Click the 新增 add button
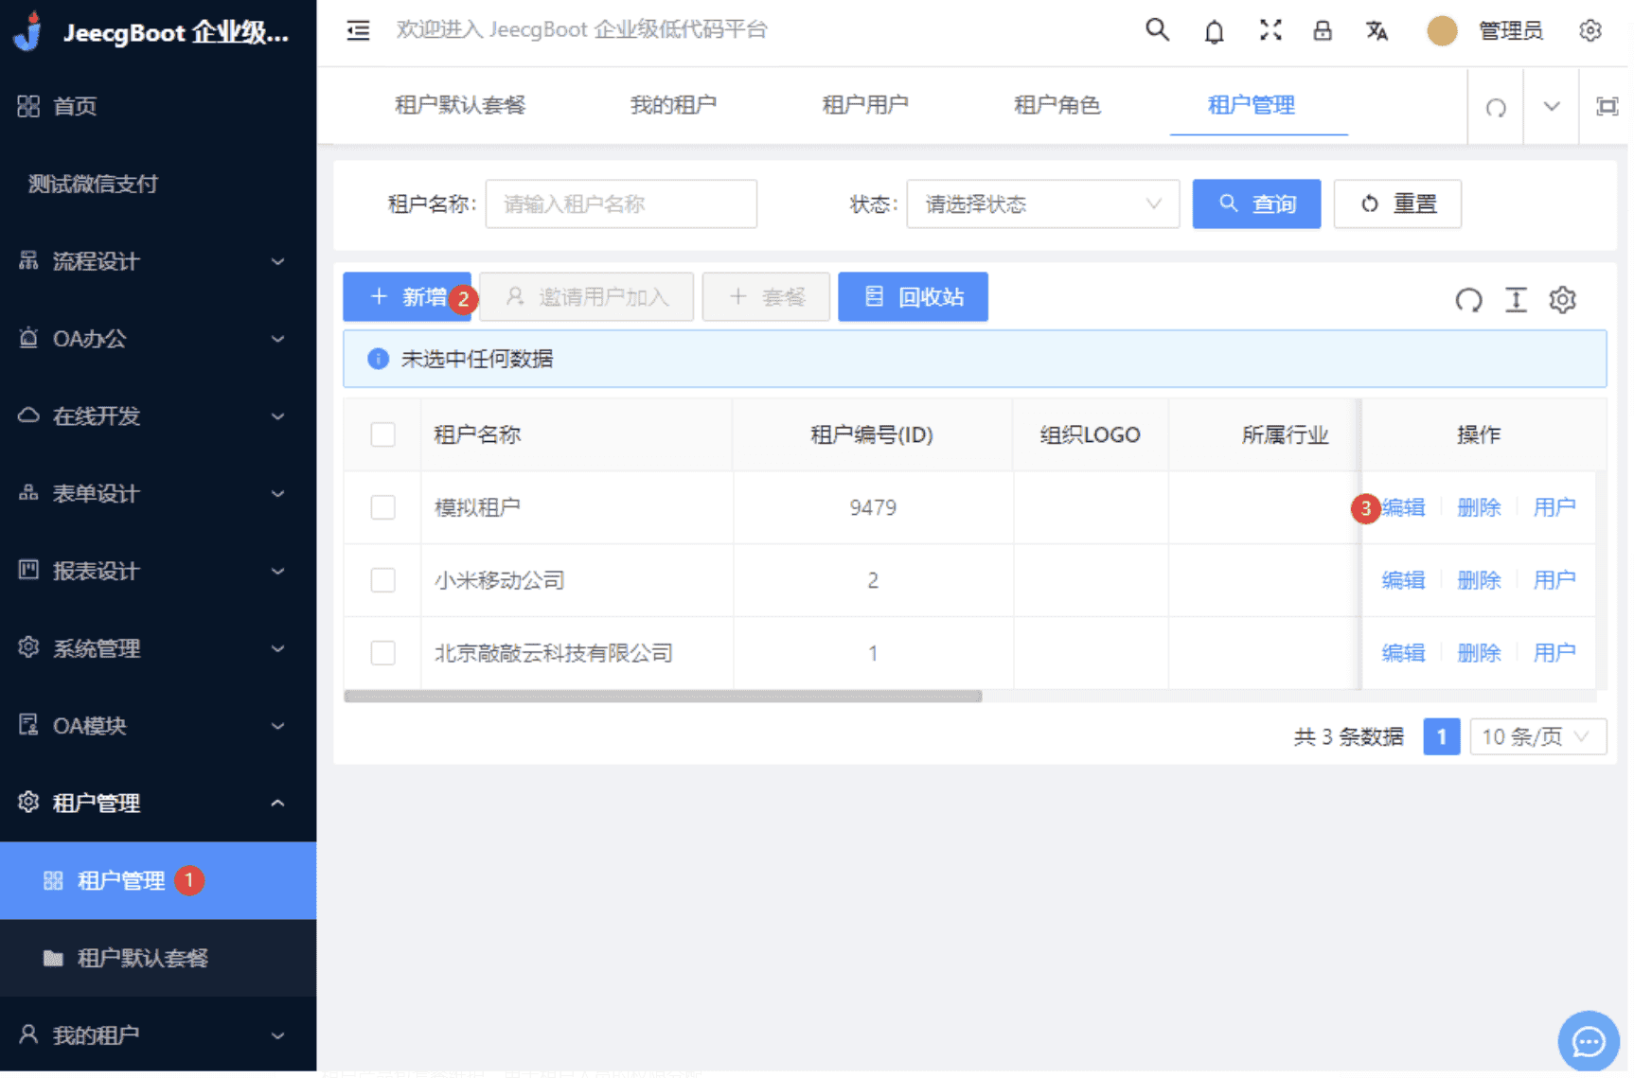1634x1078 pixels. point(407,297)
